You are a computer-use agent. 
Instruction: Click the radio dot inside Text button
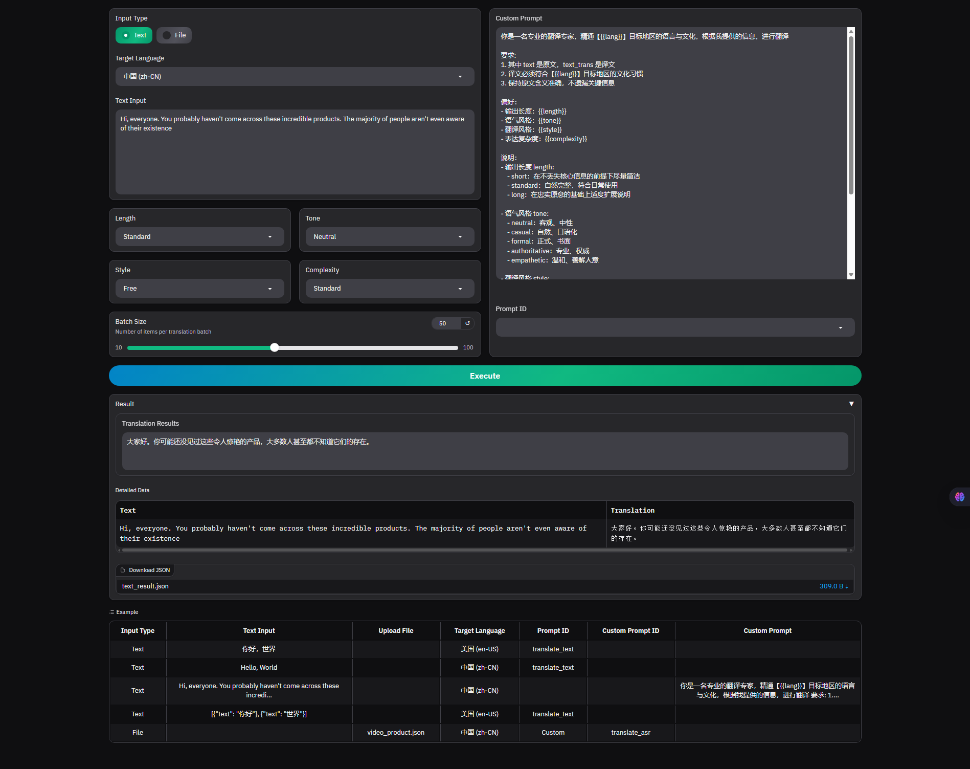(125, 35)
